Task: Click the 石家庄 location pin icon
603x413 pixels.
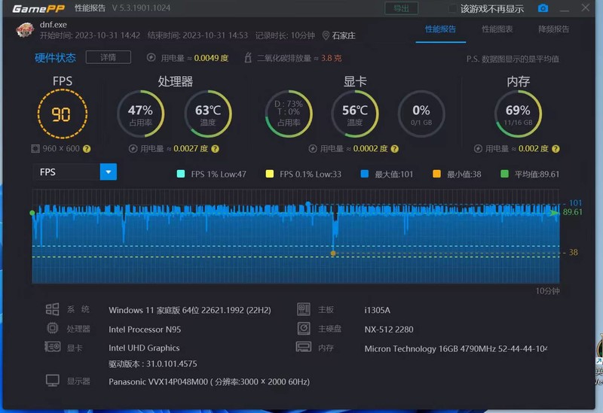Action: tap(326, 35)
